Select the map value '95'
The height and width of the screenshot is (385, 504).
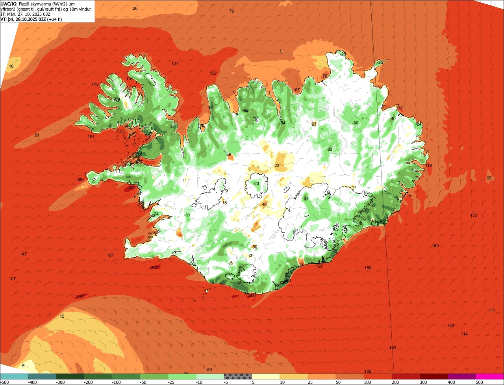point(489,178)
